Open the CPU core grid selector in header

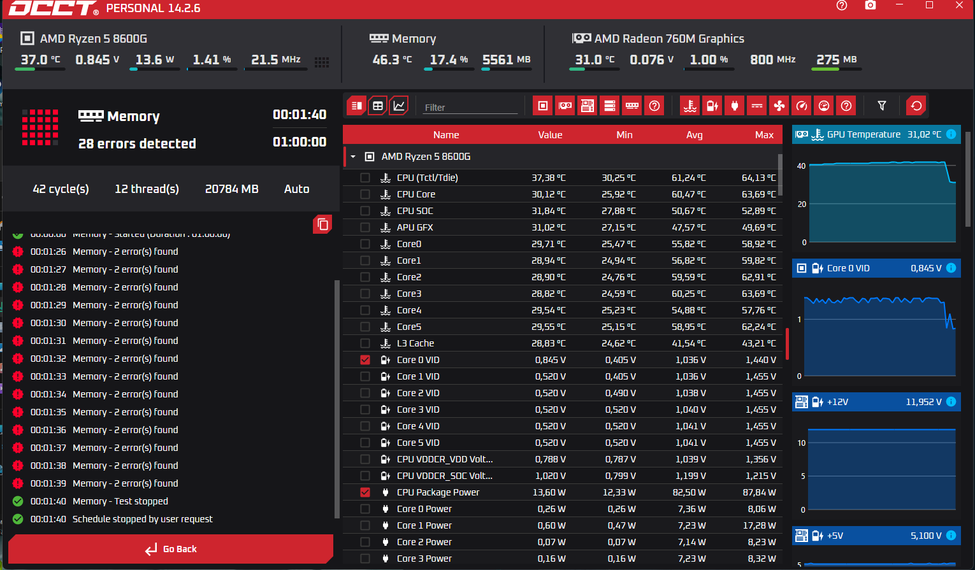click(322, 62)
